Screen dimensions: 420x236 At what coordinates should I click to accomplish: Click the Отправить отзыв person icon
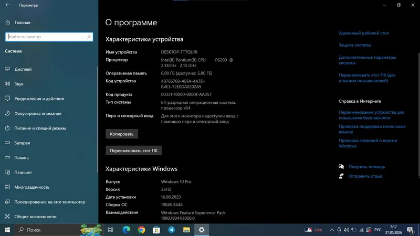[x=341, y=176]
